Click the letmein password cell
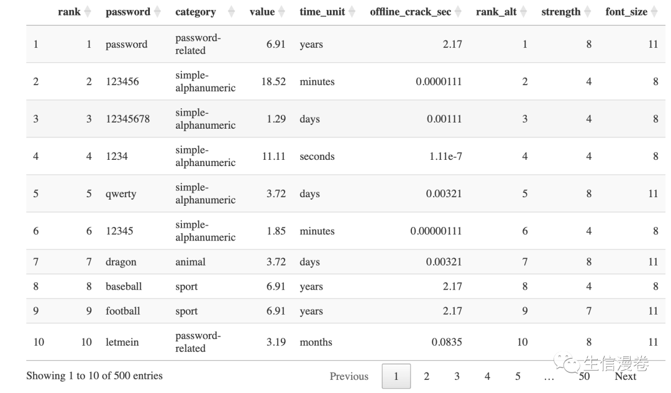The height and width of the screenshot is (393, 671). click(x=122, y=342)
